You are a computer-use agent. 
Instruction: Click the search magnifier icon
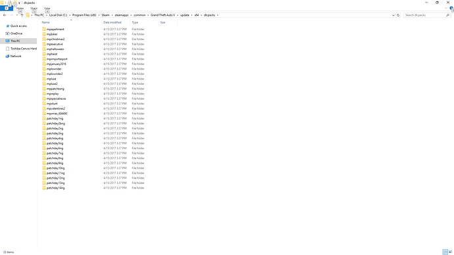coord(447,15)
